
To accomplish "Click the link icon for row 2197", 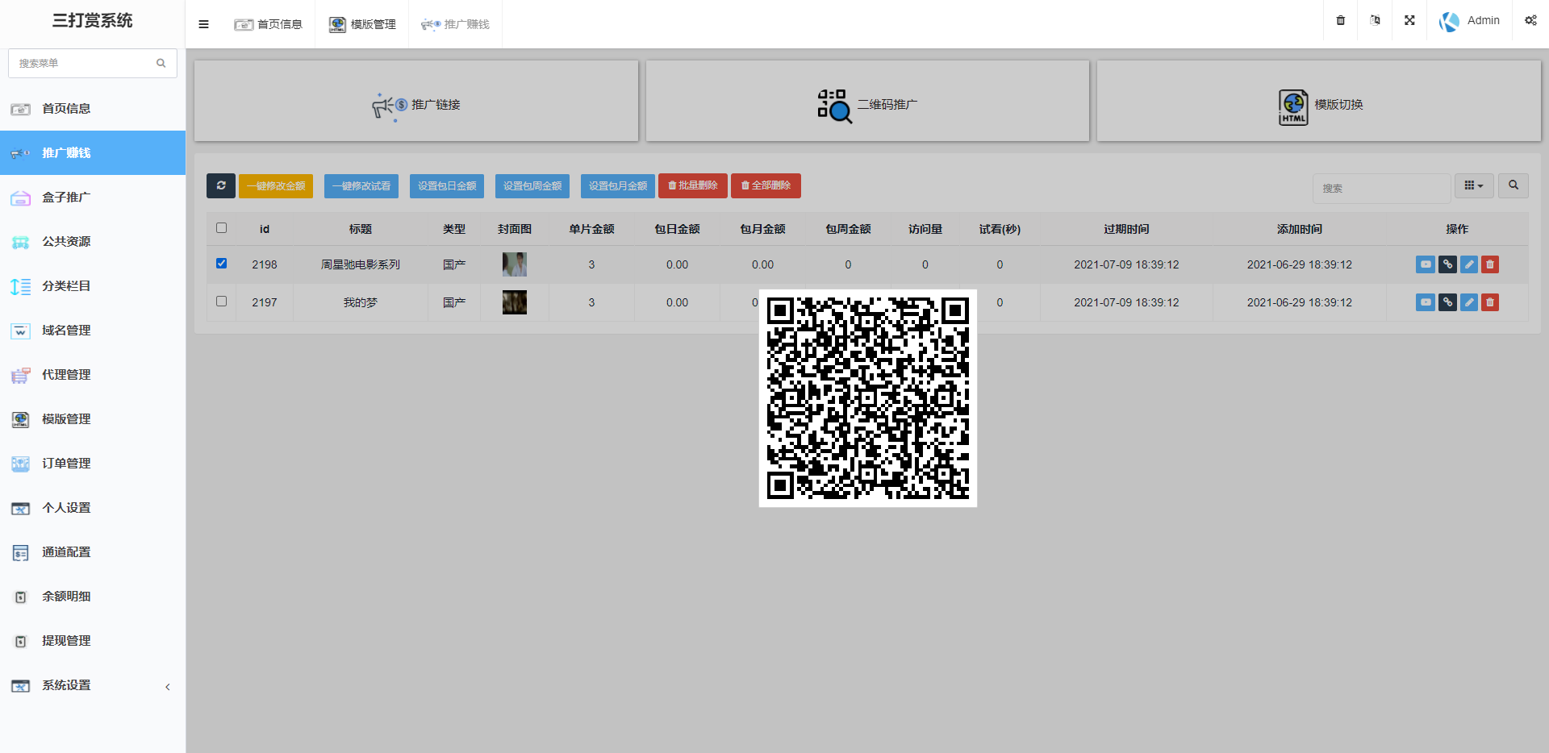I will pyautogui.click(x=1447, y=302).
